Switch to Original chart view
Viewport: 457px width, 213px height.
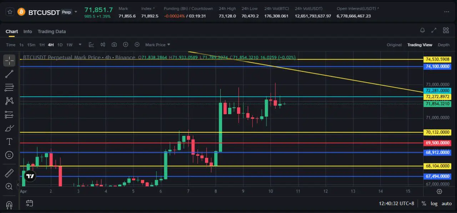coord(394,45)
